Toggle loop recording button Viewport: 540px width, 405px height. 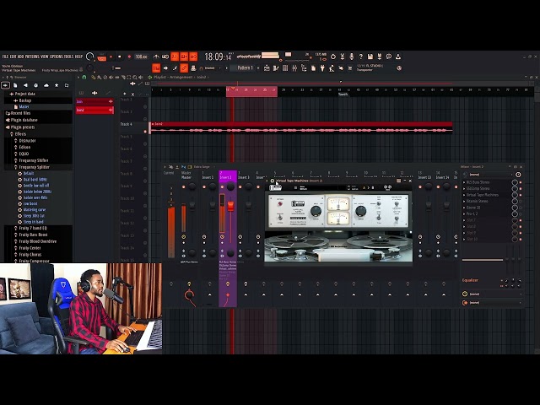[x=193, y=57]
